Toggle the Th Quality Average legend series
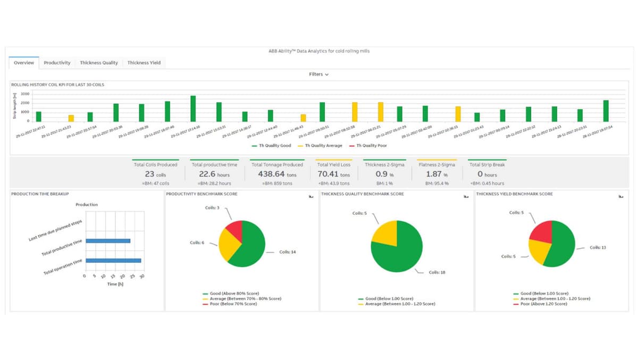This screenshot has height=359, width=638. tap(320, 146)
